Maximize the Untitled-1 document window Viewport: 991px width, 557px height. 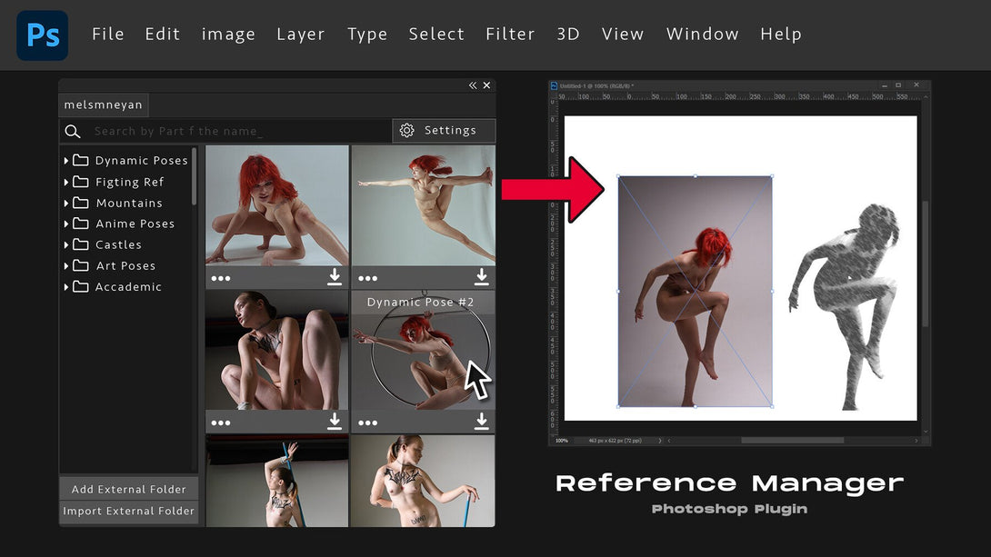point(898,85)
